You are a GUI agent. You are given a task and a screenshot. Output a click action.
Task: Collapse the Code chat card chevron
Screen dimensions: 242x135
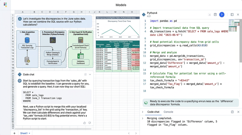(90, 75)
